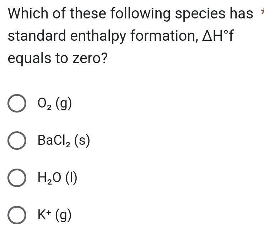Click the K⁺ (g) answer label text
This screenshot has height=241, width=264.
pyautogui.click(x=55, y=215)
